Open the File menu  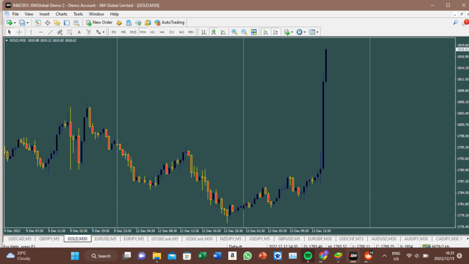click(15, 14)
